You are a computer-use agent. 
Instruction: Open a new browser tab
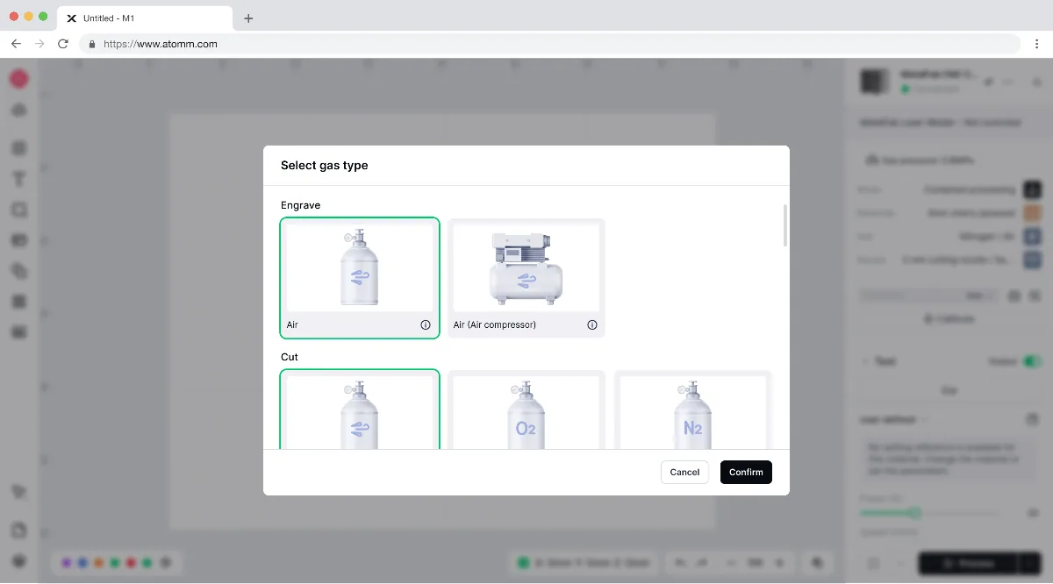point(248,18)
